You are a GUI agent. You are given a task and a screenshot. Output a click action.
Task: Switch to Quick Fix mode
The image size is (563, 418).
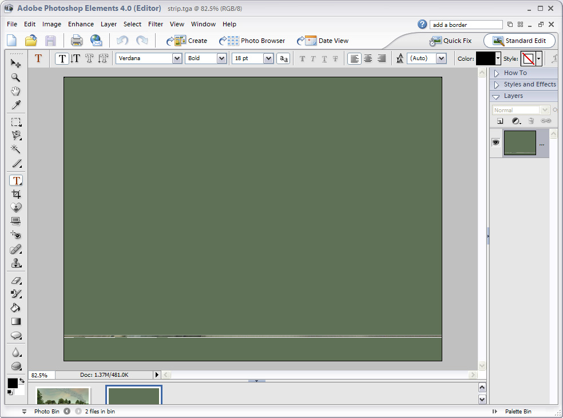click(451, 41)
